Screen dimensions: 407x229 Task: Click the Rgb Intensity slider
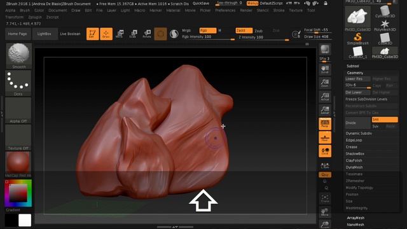pyautogui.click(x=208, y=37)
